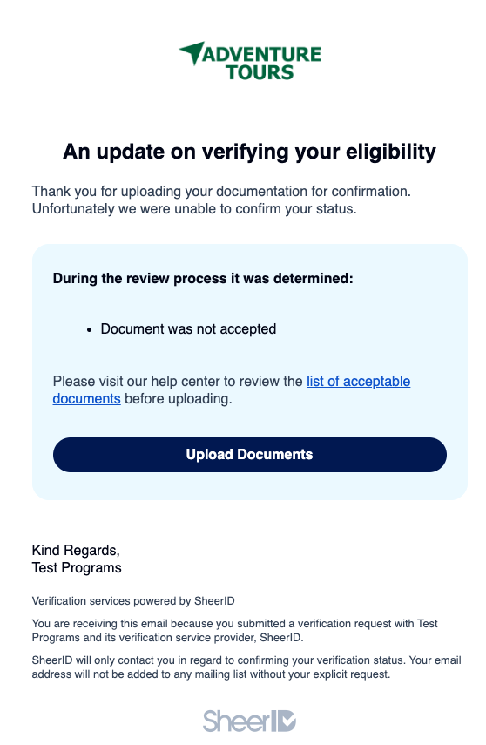The width and height of the screenshot is (486, 745).
Task: Click the Adventure Tours paper plane icon
Action: (x=192, y=52)
